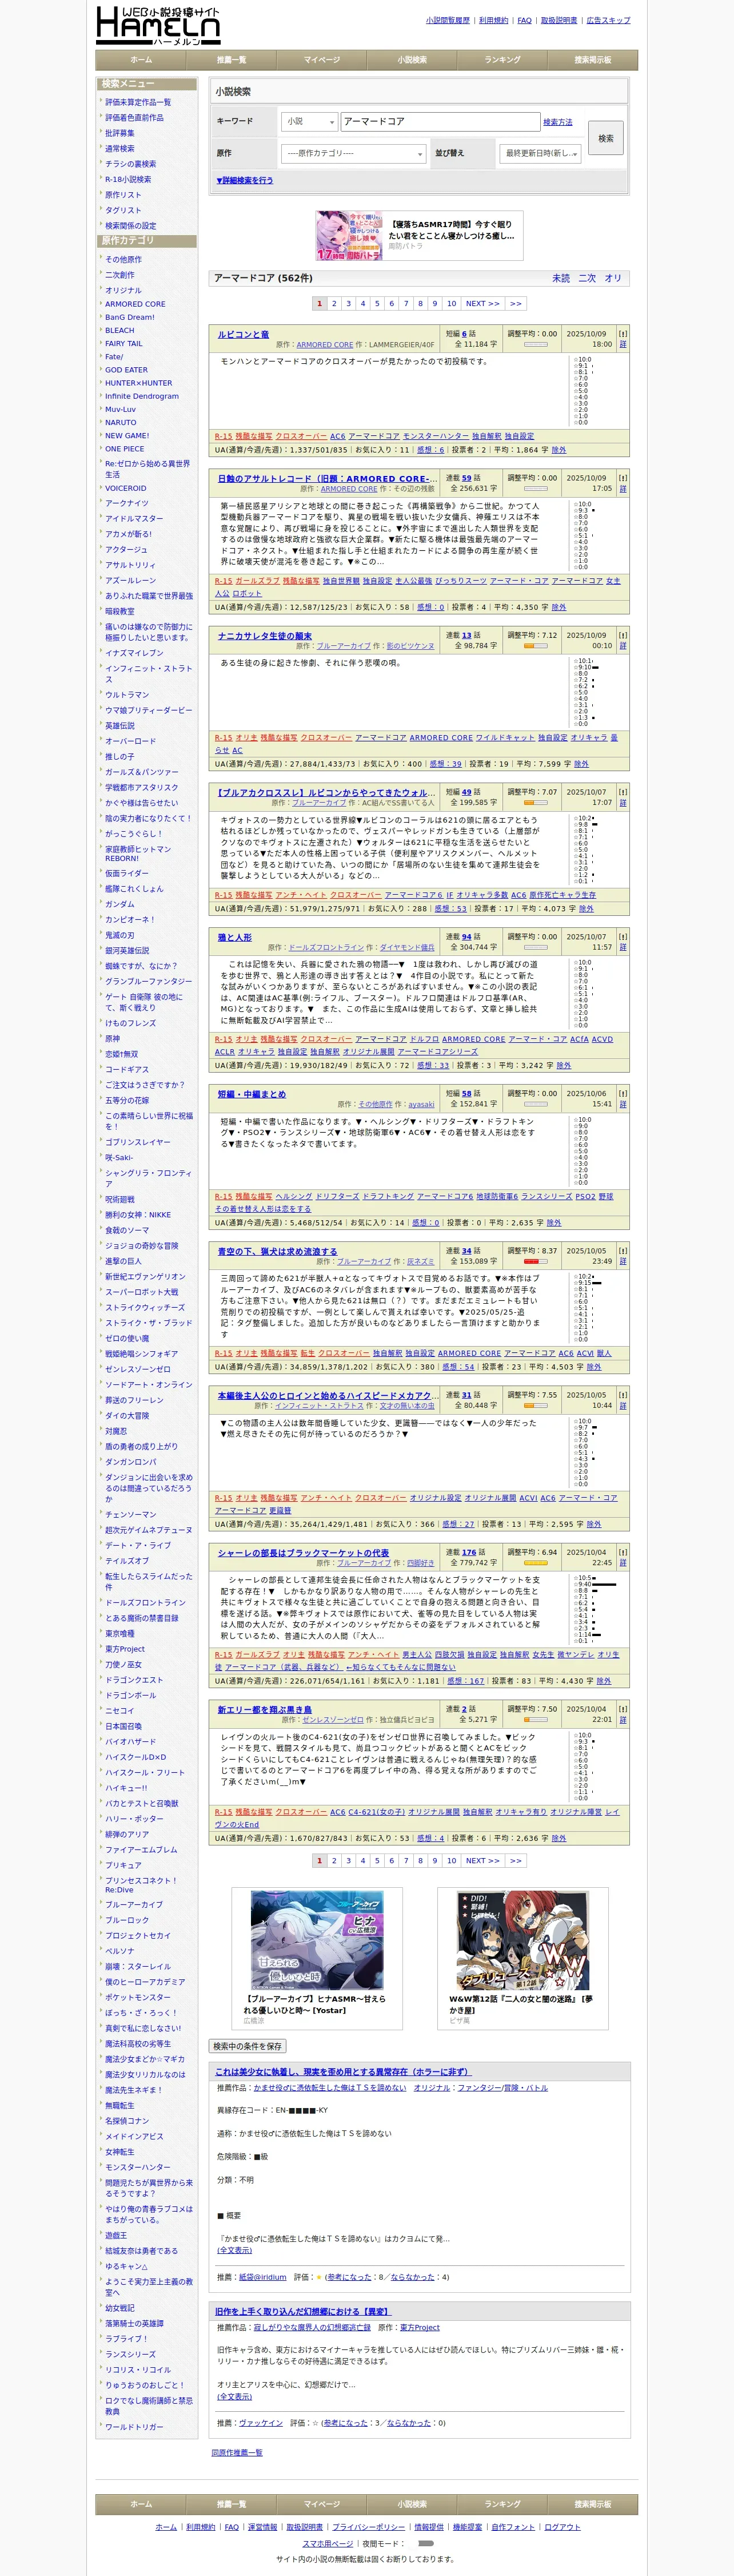
Task: Open ランキング in top navigation bar
Action: (502, 60)
